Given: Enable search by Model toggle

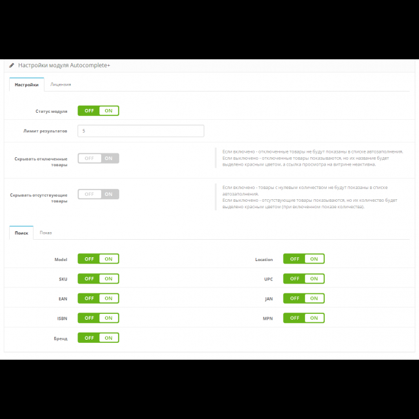Looking at the screenshot, I should [98, 259].
